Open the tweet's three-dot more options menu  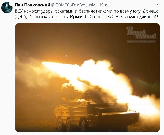(157, 5)
